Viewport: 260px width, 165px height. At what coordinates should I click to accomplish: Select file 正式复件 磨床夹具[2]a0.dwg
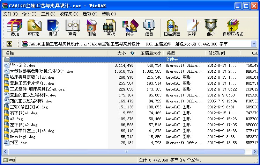click(x=37, y=89)
